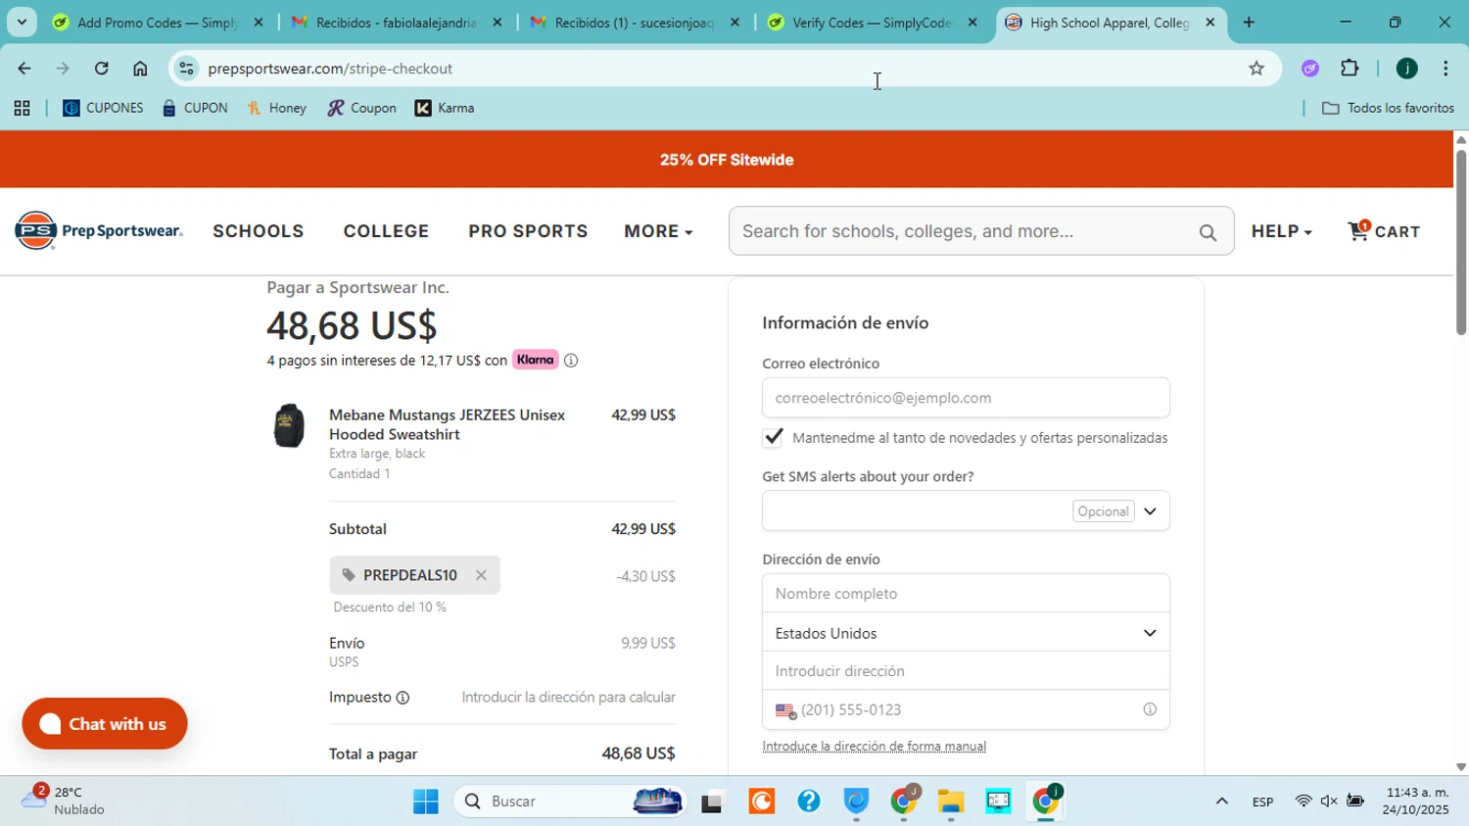Open the CUPON bookmark
This screenshot has height=826, width=1469.
(195, 109)
